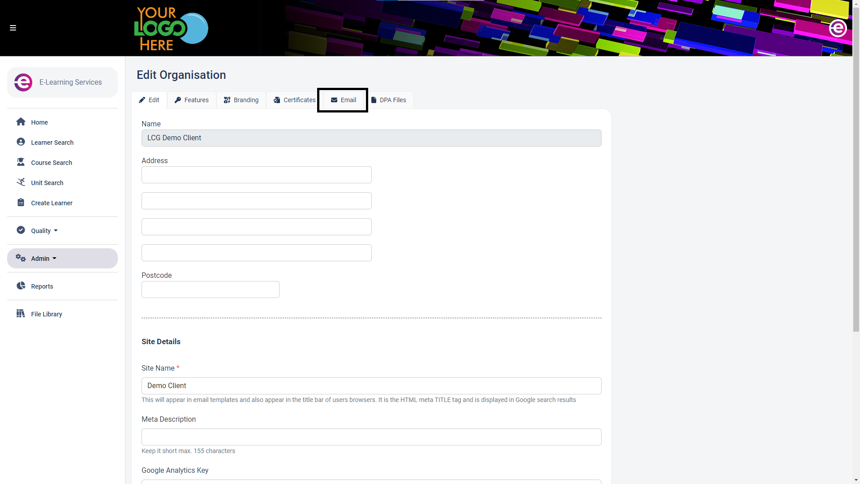The width and height of the screenshot is (860, 484).
Task: Click the Google Analytics Key label
Action: 175,470
